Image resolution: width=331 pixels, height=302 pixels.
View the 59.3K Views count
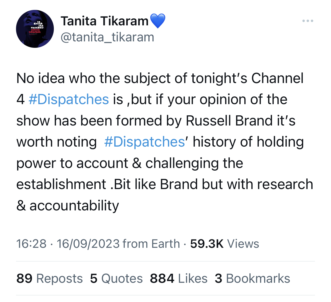pyautogui.click(x=224, y=244)
